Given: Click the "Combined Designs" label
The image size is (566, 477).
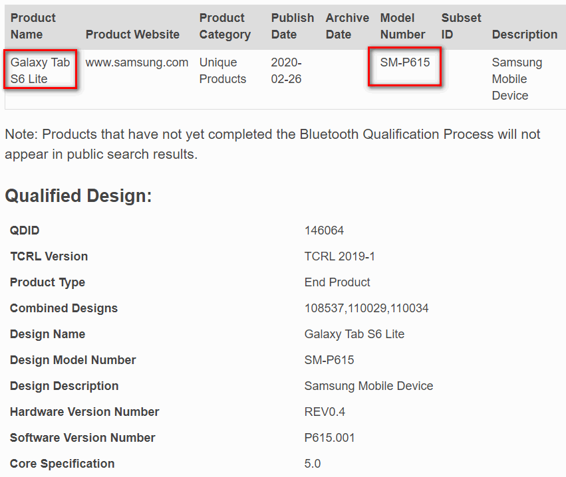Looking at the screenshot, I should click(x=64, y=308).
